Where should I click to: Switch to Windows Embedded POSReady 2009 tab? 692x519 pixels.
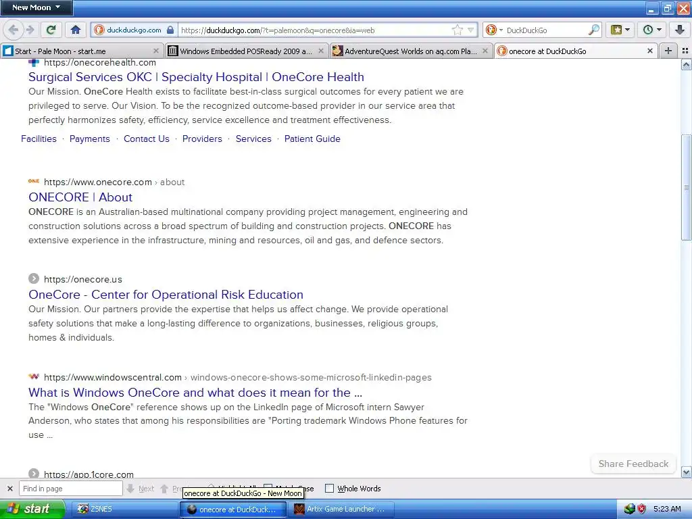pos(247,51)
